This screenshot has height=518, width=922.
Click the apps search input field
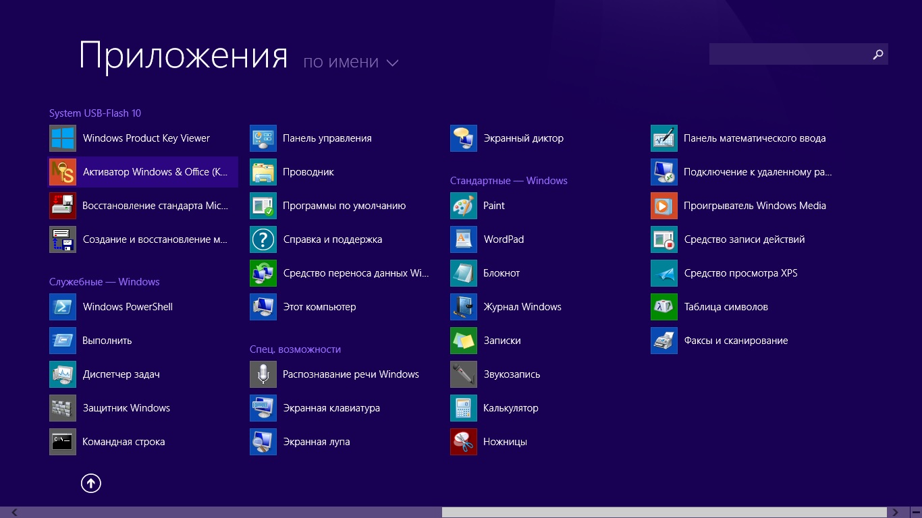788,54
